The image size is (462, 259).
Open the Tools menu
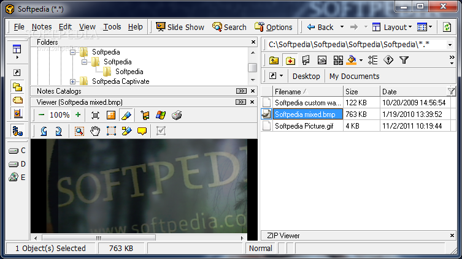[x=112, y=27]
